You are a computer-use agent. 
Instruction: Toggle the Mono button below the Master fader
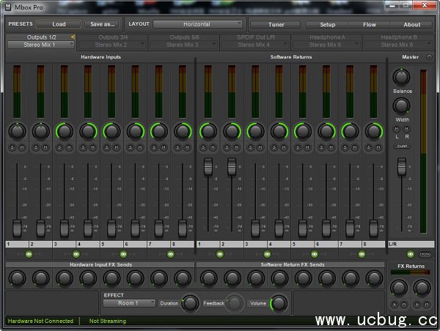click(426, 253)
